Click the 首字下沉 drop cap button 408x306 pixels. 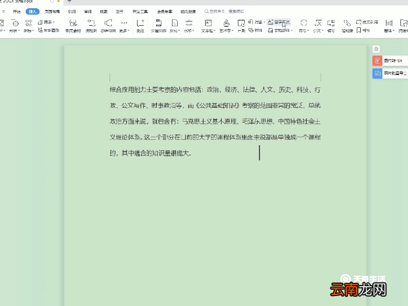(279, 22)
